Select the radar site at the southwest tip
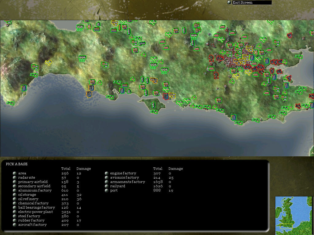Screen dimensions: 314x235 (10, 103)
